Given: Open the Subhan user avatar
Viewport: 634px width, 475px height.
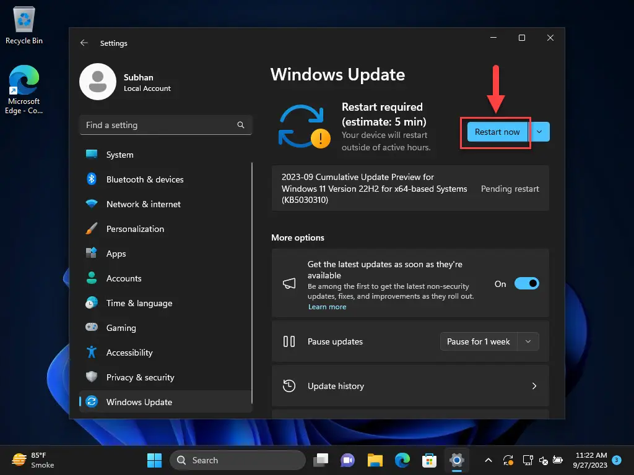Looking at the screenshot, I should pos(98,82).
